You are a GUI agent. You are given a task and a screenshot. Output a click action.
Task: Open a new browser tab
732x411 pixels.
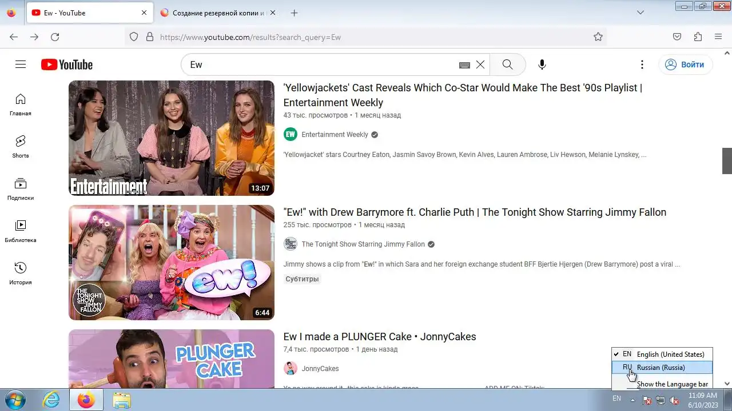pyautogui.click(x=294, y=13)
